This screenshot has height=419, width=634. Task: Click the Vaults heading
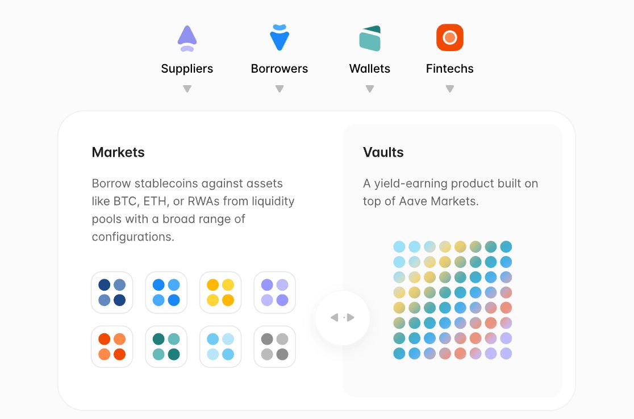tap(383, 152)
